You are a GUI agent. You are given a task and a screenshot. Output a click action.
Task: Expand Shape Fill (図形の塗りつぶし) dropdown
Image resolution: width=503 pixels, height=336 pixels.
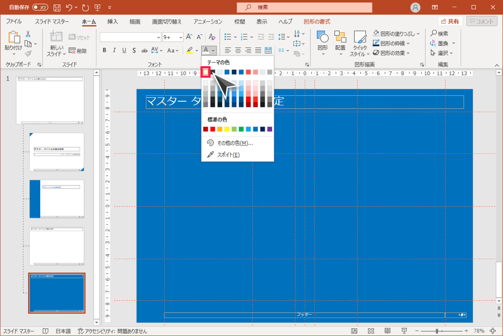[x=418, y=34]
